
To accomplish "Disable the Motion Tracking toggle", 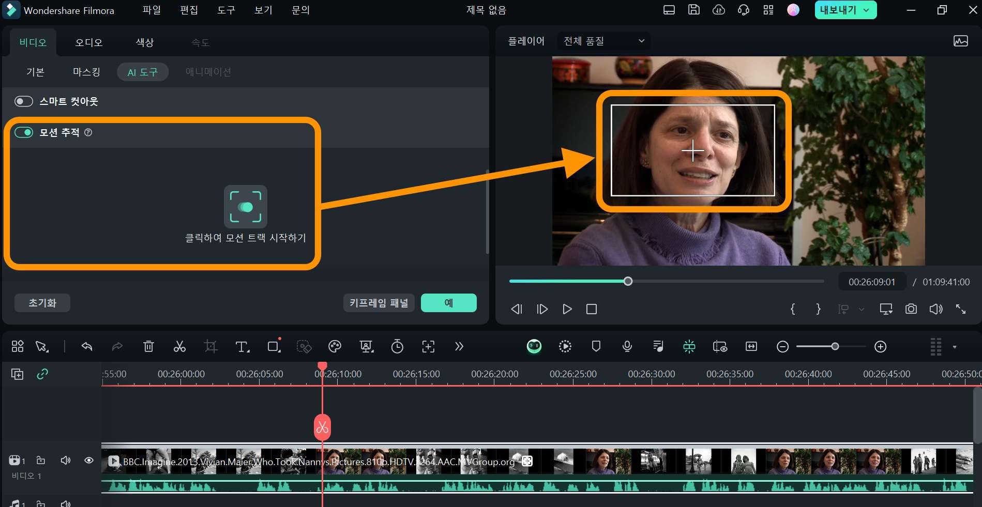I will coord(24,132).
